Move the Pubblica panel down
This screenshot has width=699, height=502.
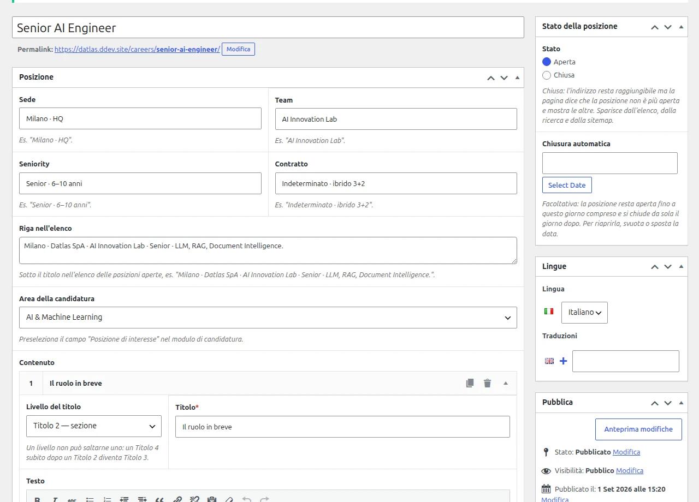667,403
